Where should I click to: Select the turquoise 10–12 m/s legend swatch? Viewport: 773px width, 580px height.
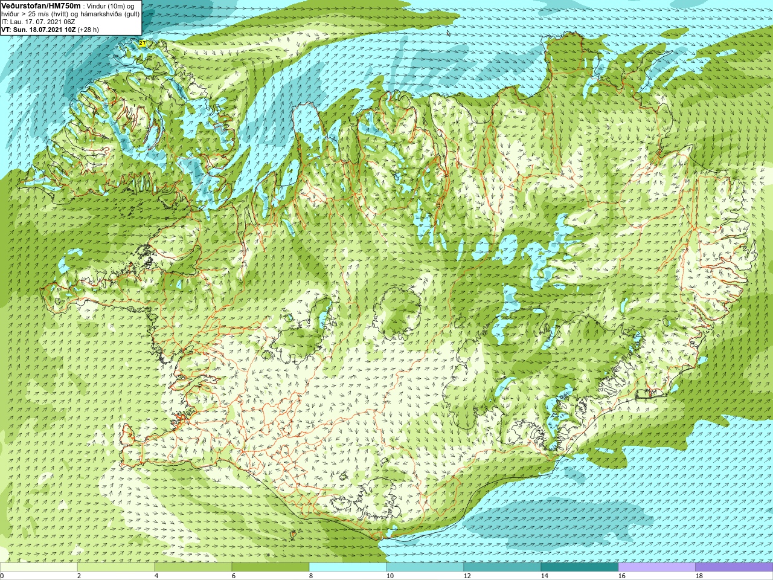[425, 567]
